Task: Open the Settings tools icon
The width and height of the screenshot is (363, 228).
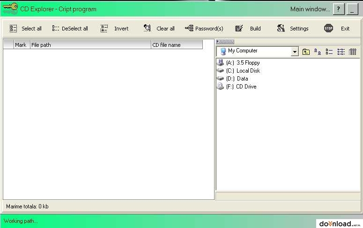Action: pos(281,28)
